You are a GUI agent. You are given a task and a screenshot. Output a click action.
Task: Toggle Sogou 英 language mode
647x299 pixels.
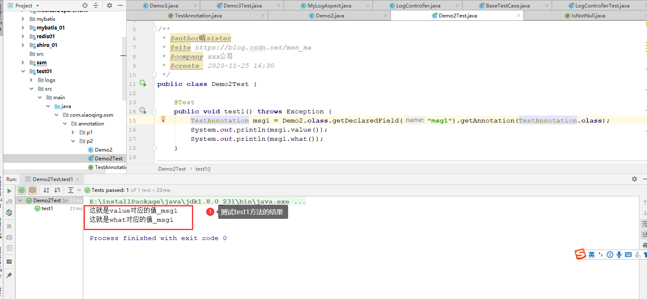pos(592,255)
